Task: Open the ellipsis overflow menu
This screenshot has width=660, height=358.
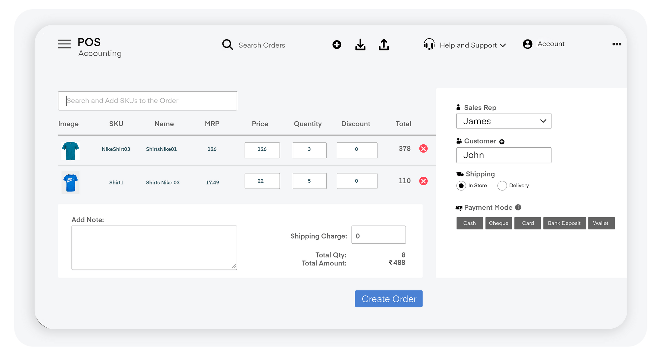Action: click(x=616, y=44)
